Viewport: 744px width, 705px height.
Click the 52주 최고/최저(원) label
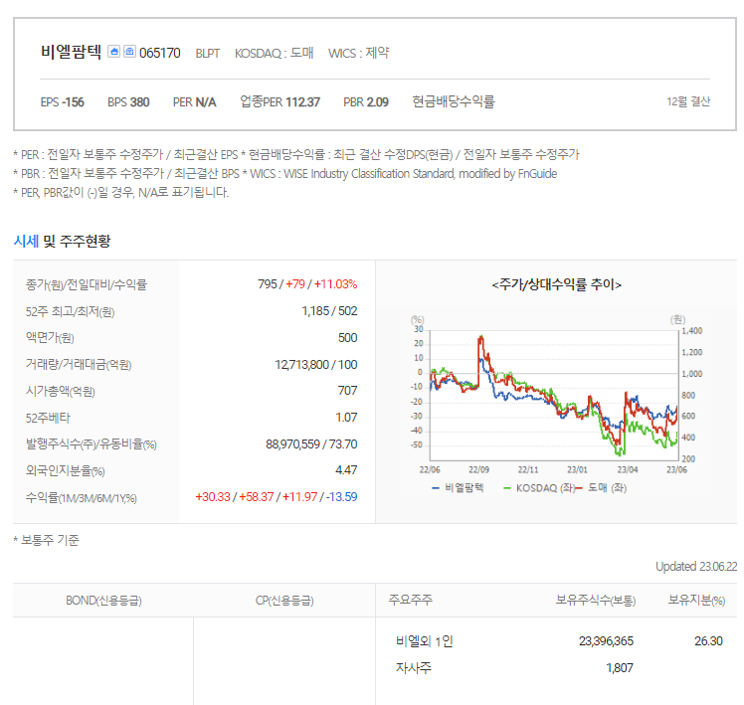71,311
